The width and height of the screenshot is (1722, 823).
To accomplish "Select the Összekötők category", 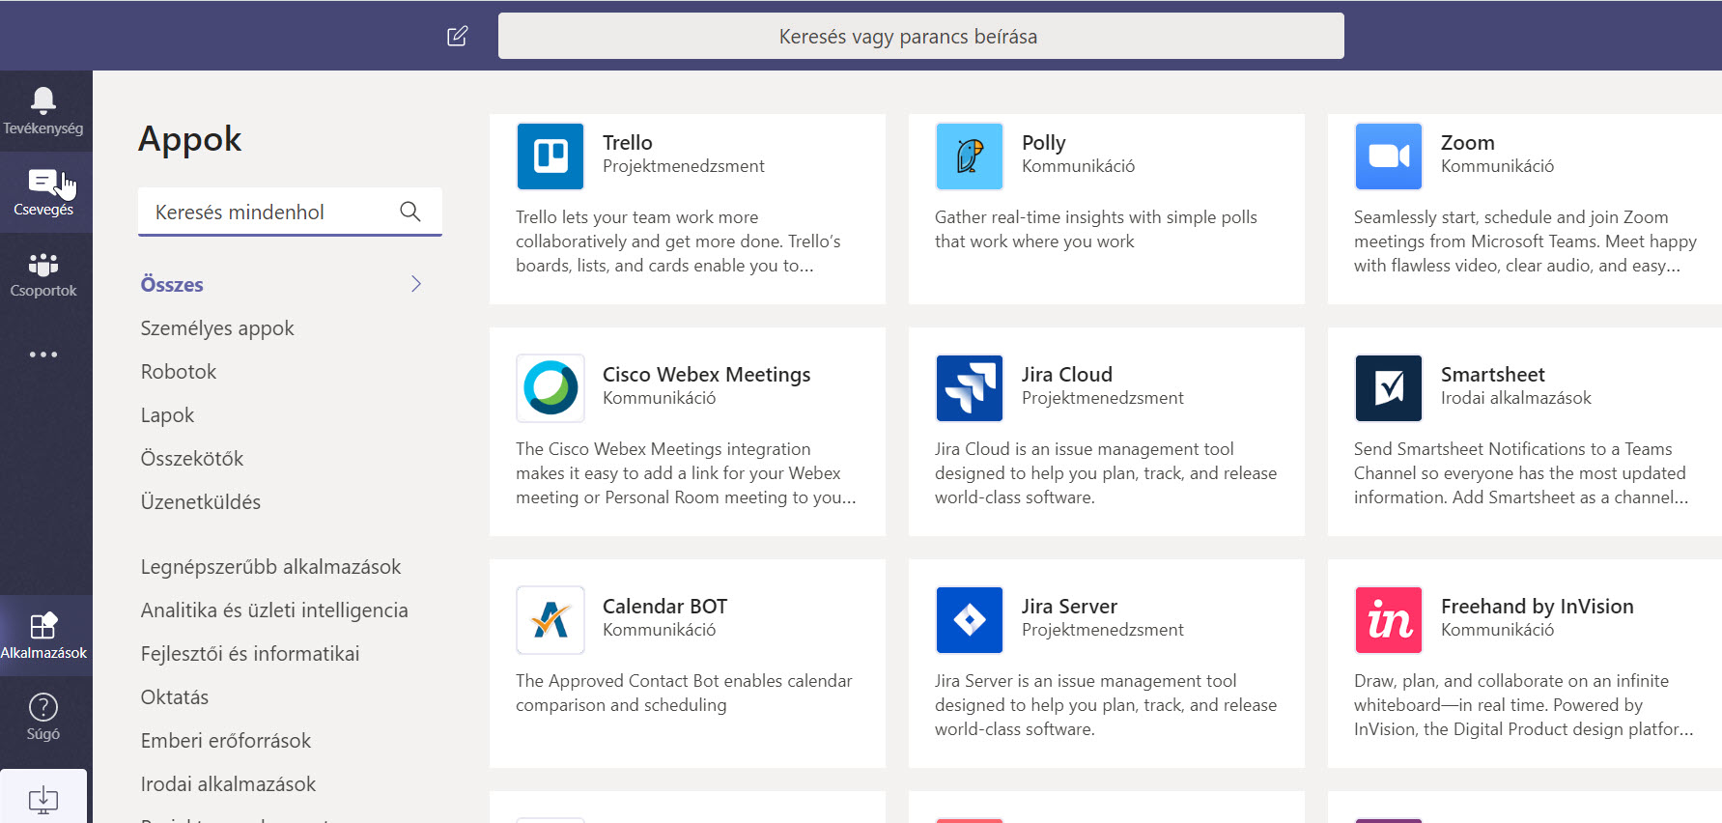I will click(x=192, y=459).
